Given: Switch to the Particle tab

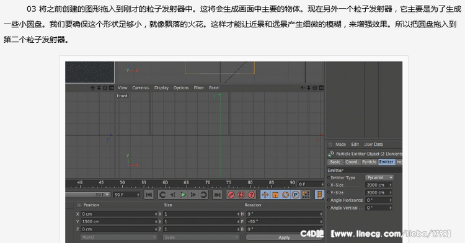Looking at the screenshot, I should click(369, 162).
